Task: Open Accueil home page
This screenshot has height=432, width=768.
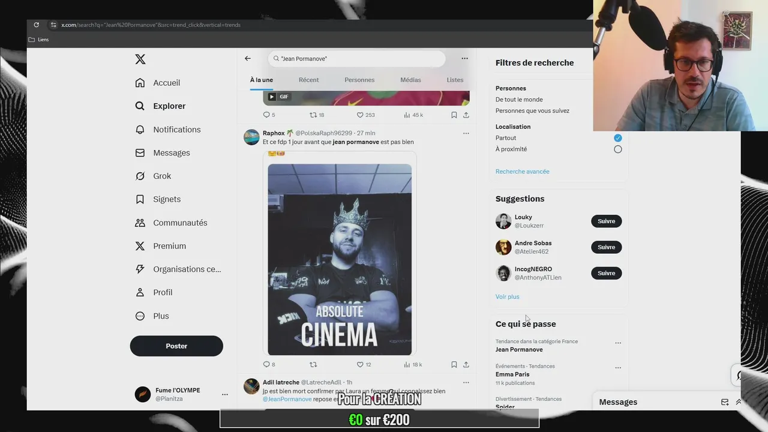Action: (x=158, y=83)
